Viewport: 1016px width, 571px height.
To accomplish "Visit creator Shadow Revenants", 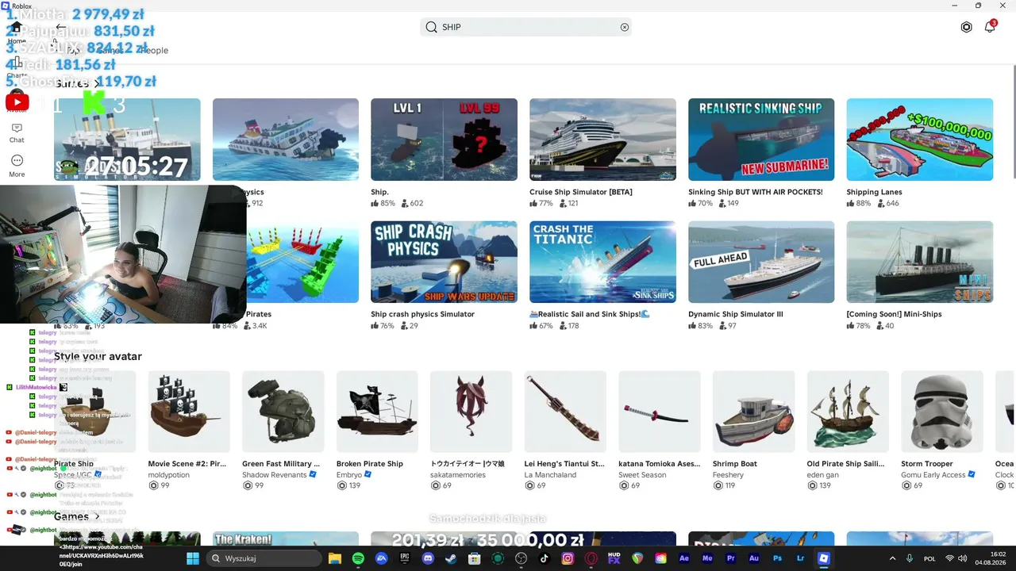I will tap(275, 475).
